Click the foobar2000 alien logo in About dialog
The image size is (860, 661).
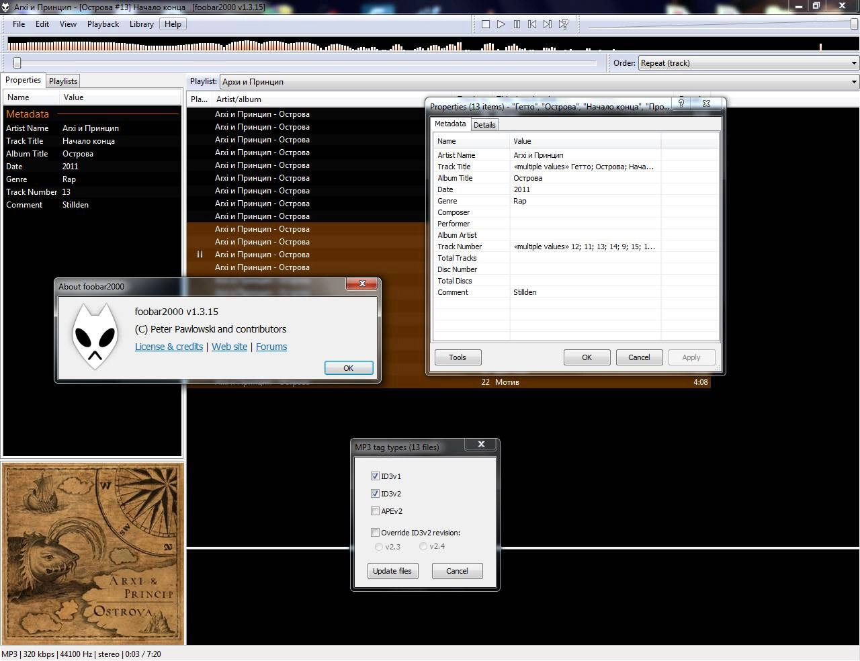[x=95, y=336]
